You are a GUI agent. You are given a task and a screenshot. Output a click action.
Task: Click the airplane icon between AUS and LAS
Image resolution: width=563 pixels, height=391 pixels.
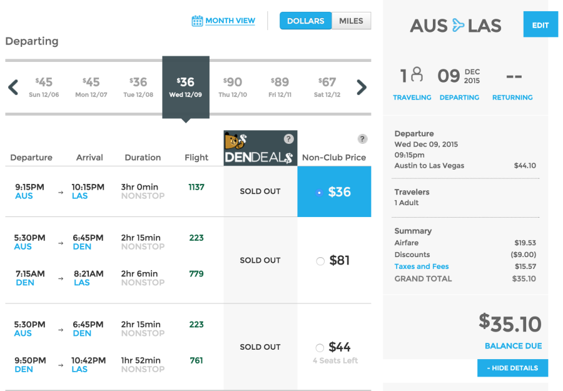click(x=458, y=26)
